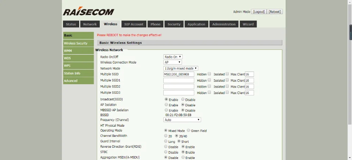Open Station Info in the sidebar
352x160 pixels.
tap(78, 73)
